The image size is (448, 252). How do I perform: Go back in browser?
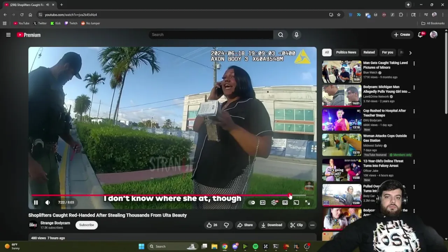click(x=5, y=15)
